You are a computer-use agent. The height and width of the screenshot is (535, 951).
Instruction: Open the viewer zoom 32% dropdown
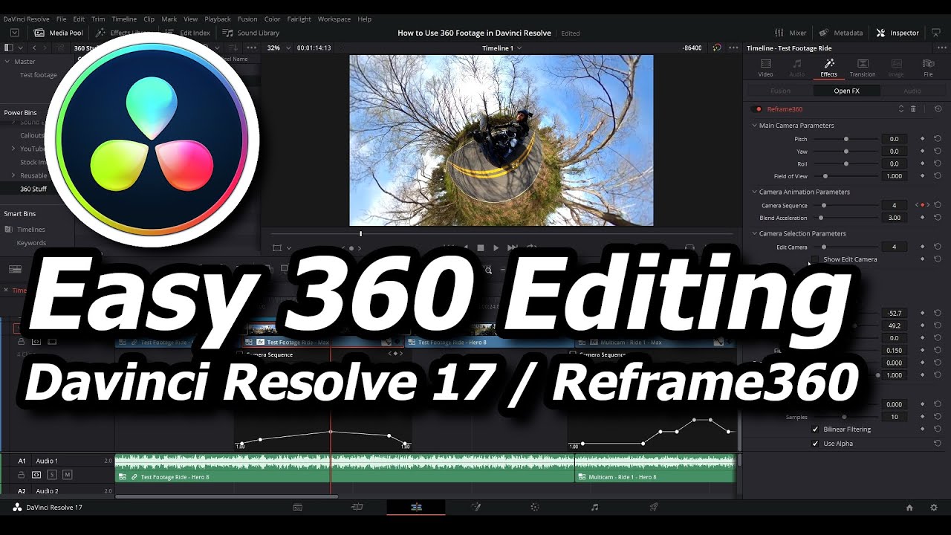point(277,48)
